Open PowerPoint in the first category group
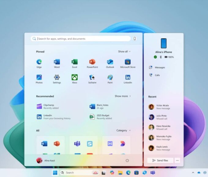 (57, 144)
